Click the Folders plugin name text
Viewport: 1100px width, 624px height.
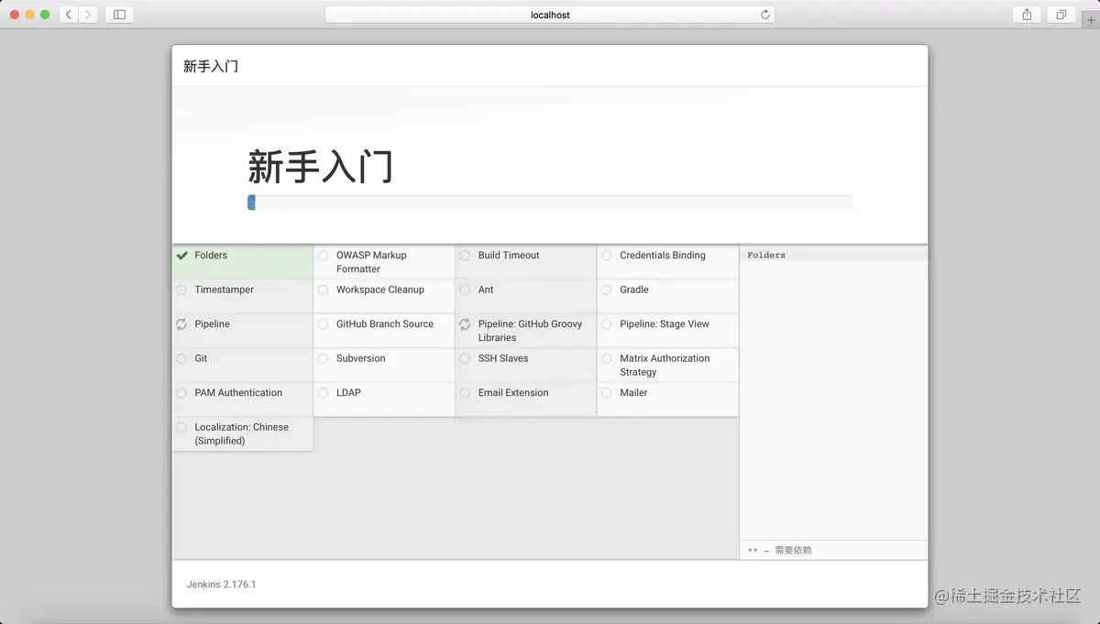tap(211, 256)
